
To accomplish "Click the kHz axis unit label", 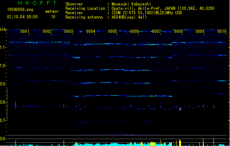I will [x=3, y=30].
